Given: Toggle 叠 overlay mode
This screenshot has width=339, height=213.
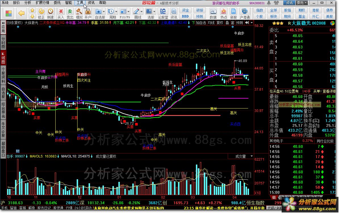Looking at the screenshot, I should pyautogui.click(x=227, y=23).
